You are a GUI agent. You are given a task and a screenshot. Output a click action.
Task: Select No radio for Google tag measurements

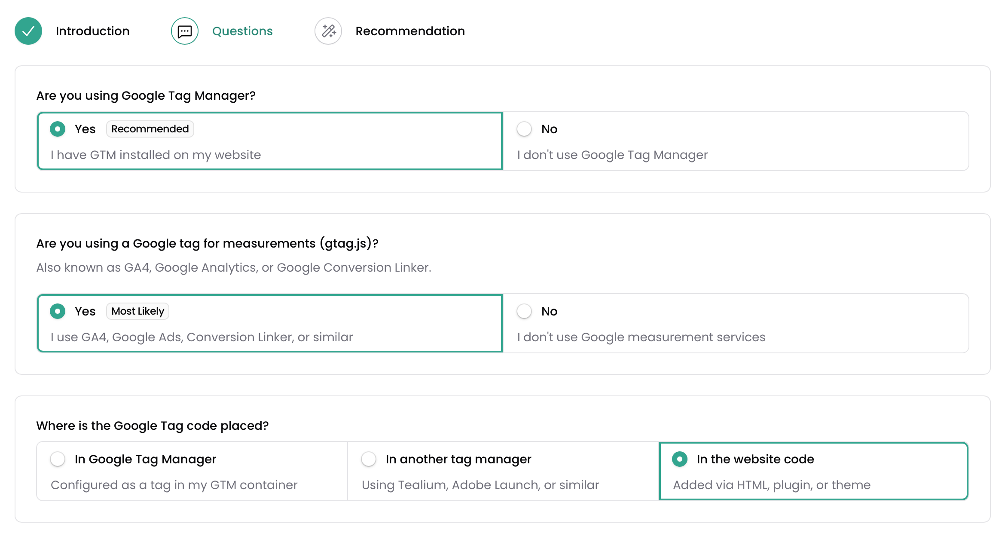(x=524, y=311)
